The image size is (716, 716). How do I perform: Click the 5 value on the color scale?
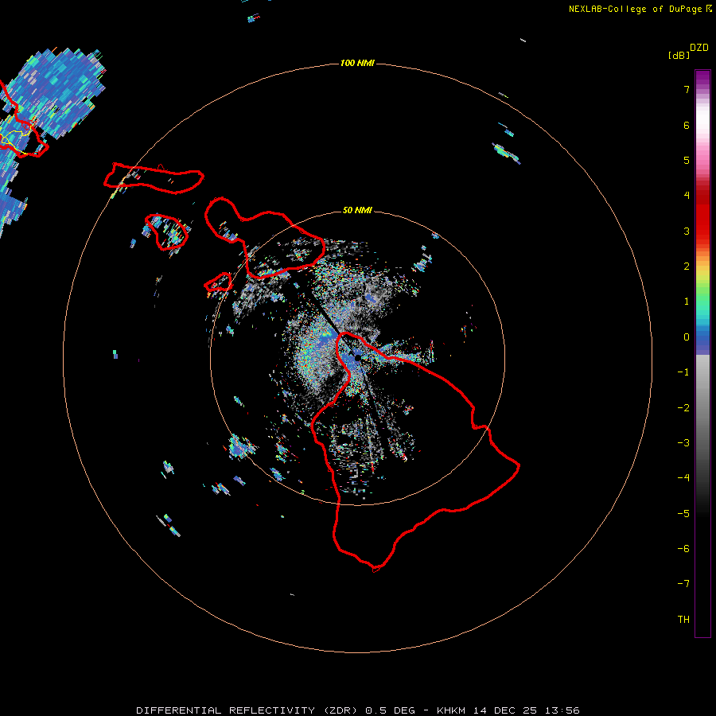point(687,160)
